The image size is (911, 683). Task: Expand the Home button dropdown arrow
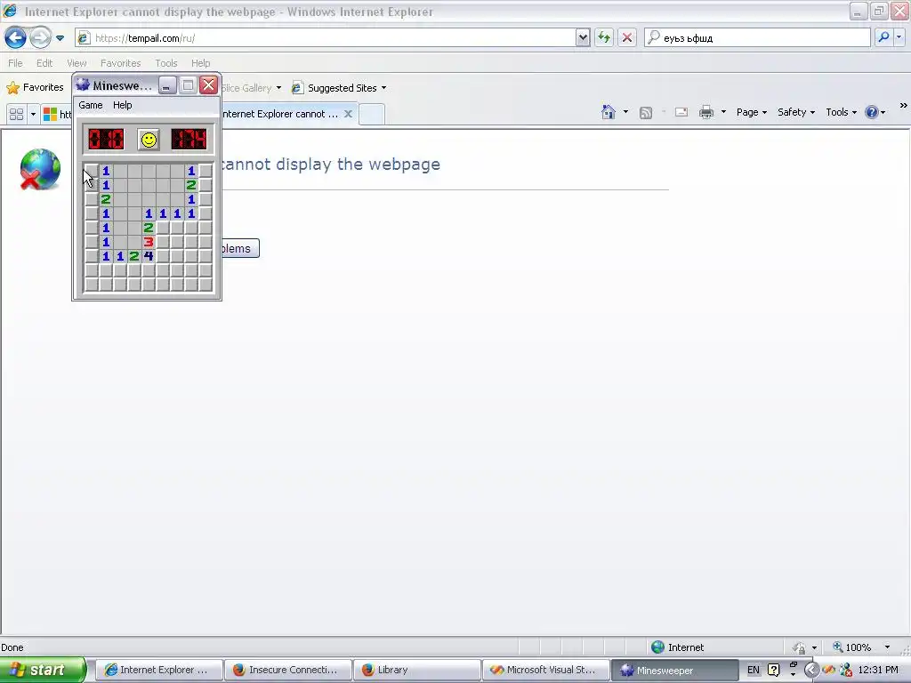tap(625, 111)
